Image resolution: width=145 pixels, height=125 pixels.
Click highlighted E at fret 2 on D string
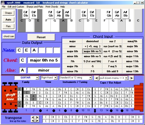tap(33, 99)
